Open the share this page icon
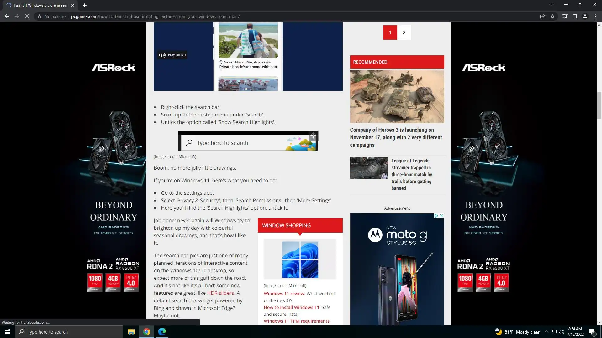 coord(542,16)
